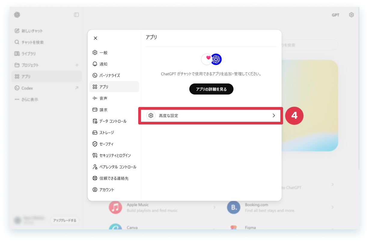Open Booking.com app entry
369x242 pixels.
(x=281, y=207)
